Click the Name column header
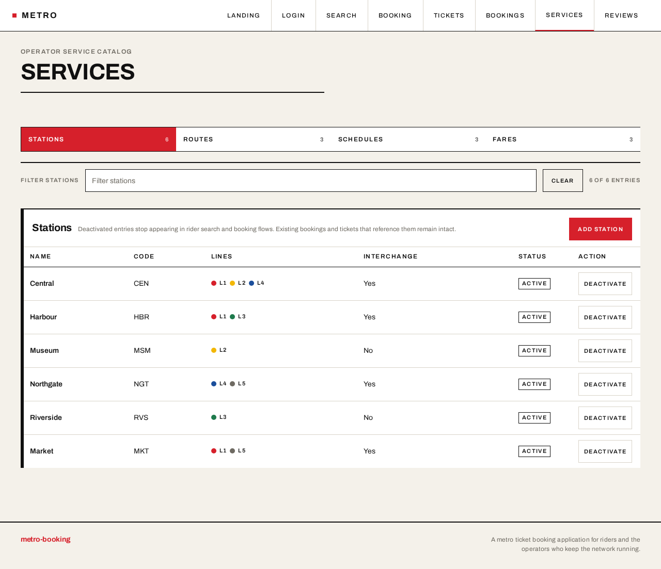This screenshot has height=569, width=661. [x=40, y=256]
